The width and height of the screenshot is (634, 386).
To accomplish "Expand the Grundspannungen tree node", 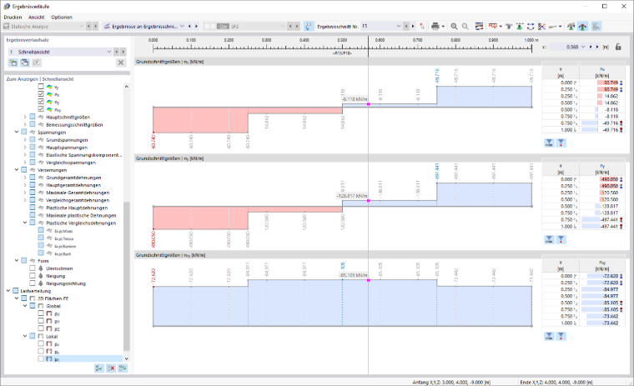I will (25, 139).
